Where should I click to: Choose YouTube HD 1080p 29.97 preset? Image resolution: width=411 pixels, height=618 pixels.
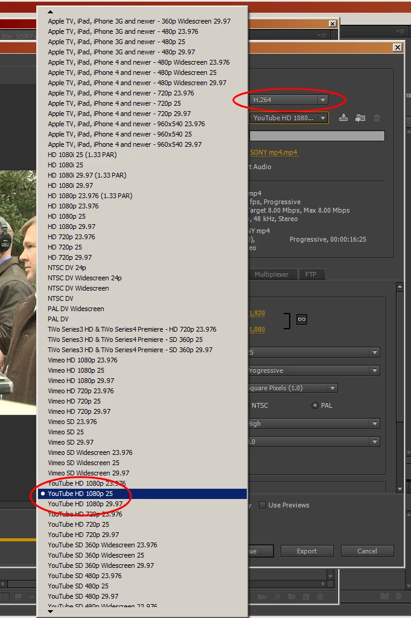click(142, 504)
